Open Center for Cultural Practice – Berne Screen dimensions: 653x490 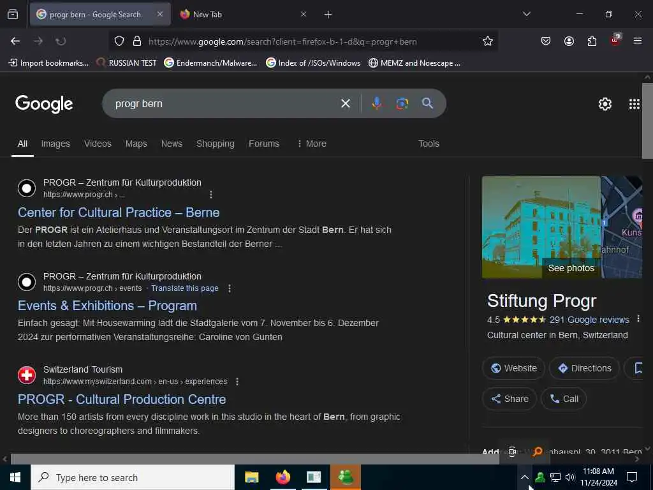tap(119, 212)
